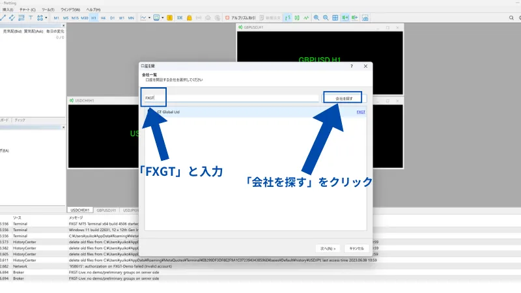Select the FXGT MT5 Terminal build log row
Viewport: 521px width, 293px height.
pos(260,224)
